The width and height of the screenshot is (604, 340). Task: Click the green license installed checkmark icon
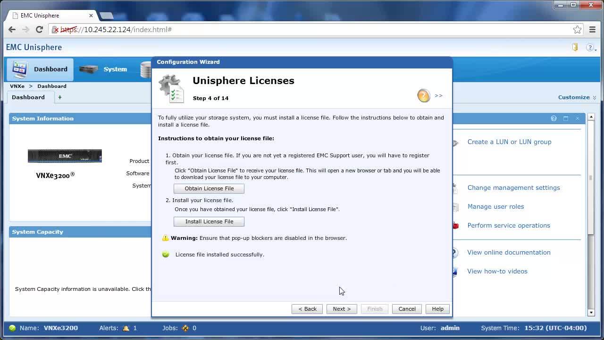(x=166, y=255)
